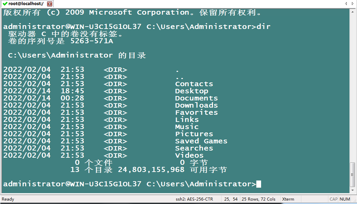Click the terminal scrollbar up arrow
Screen dimensions: 357x204
353,11
